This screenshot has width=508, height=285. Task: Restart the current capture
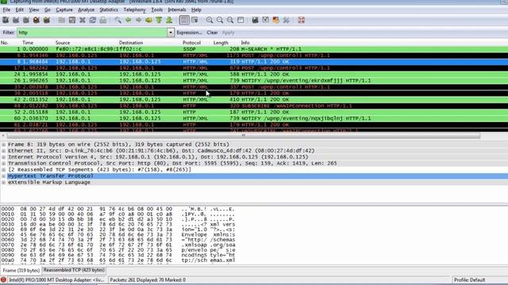pos(47,20)
